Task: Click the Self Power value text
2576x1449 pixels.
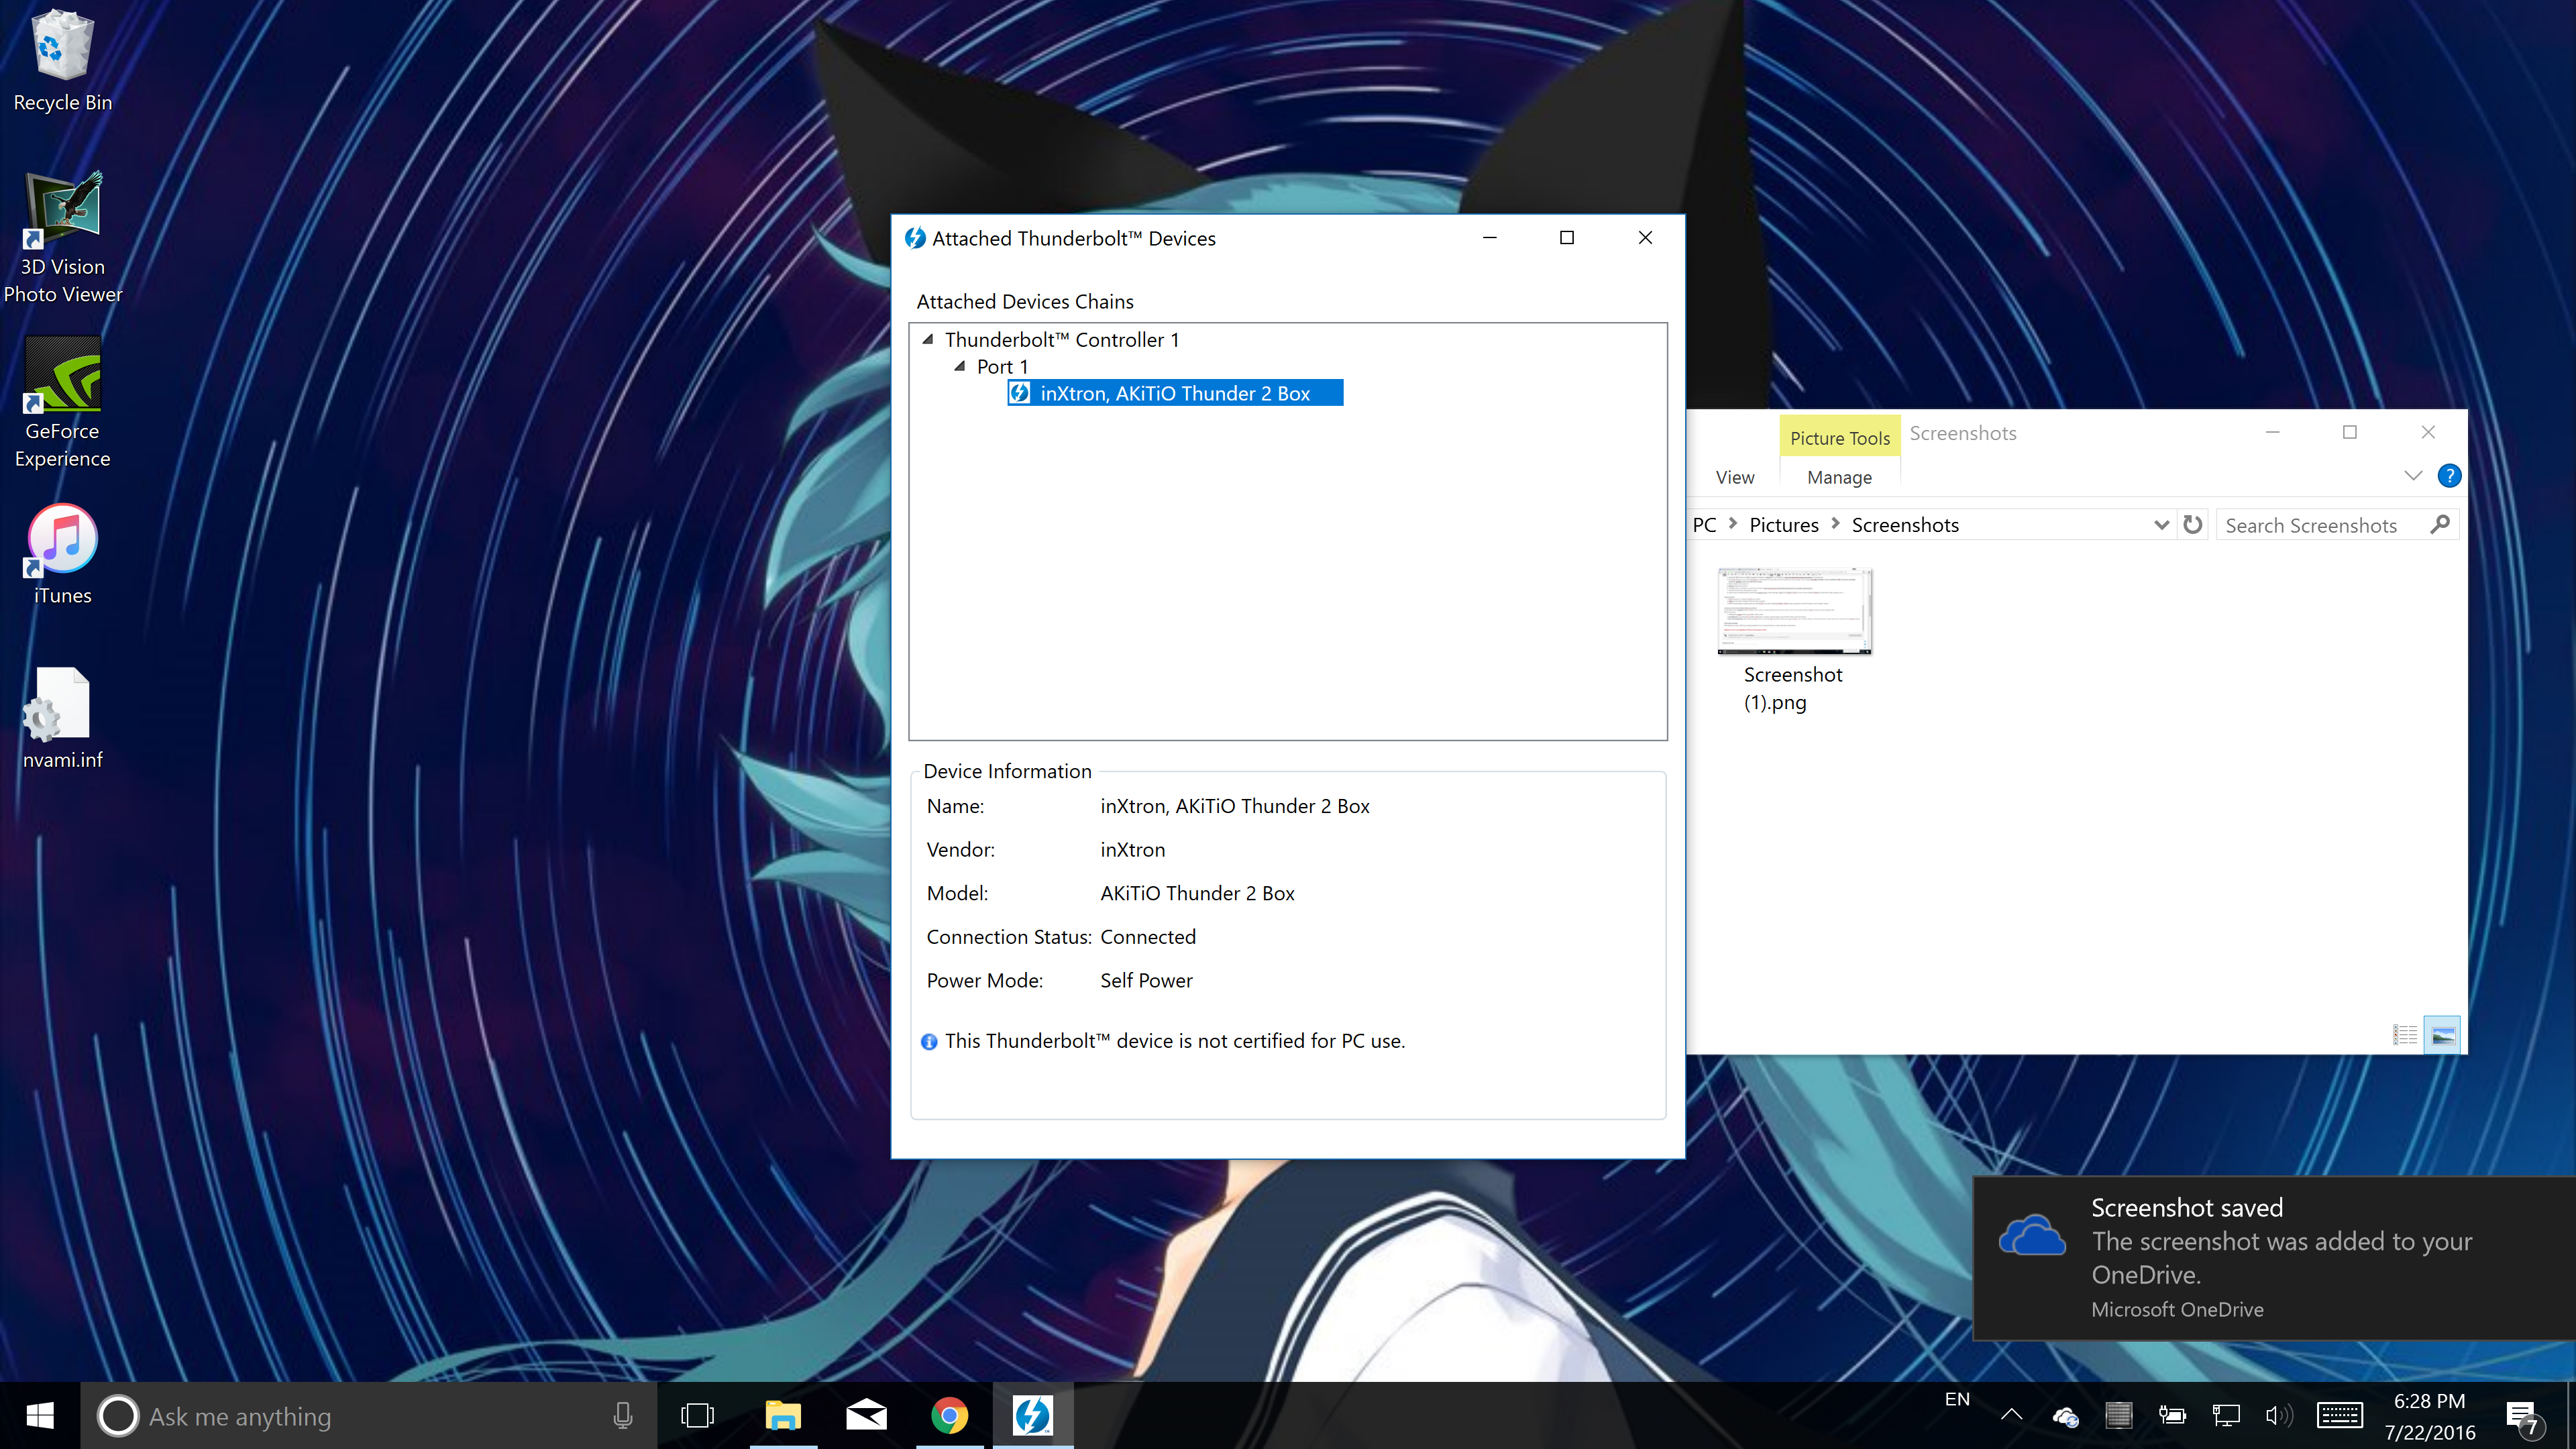Action: click(1146, 981)
